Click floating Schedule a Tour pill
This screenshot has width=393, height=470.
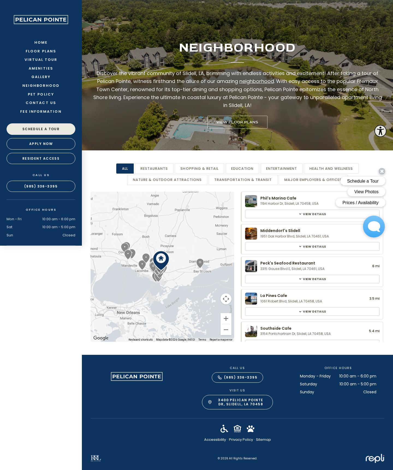[363, 181]
